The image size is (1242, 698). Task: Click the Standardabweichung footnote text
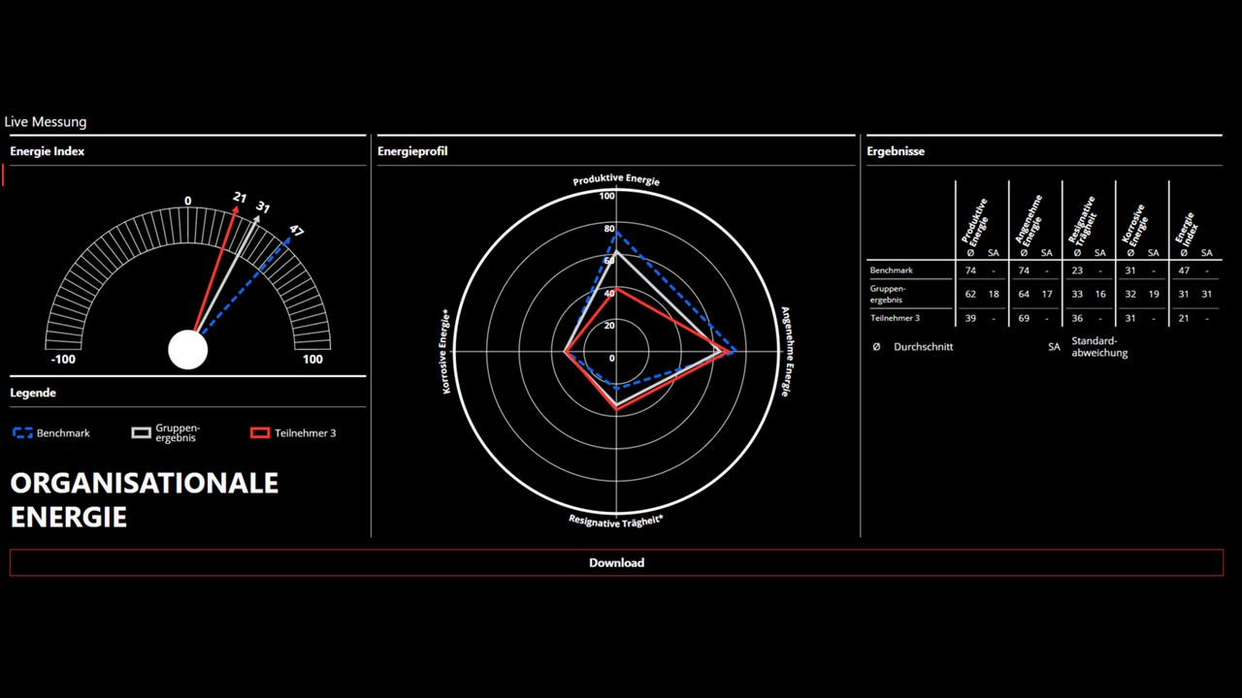click(x=1099, y=347)
